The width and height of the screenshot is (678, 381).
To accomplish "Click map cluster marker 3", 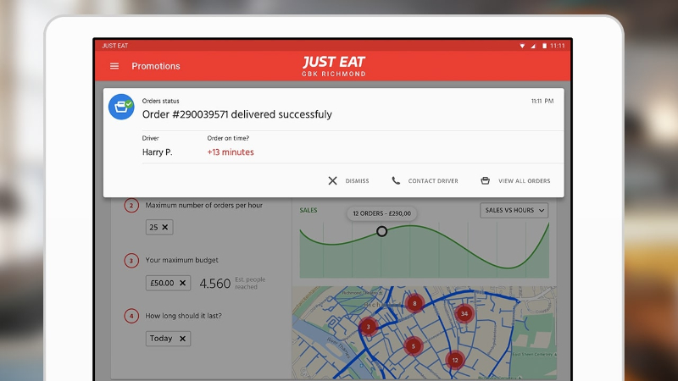I will point(369,327).
